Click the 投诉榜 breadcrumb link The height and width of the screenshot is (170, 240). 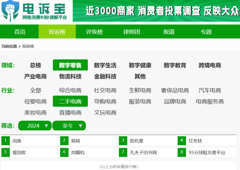click(x=28, y=46)
